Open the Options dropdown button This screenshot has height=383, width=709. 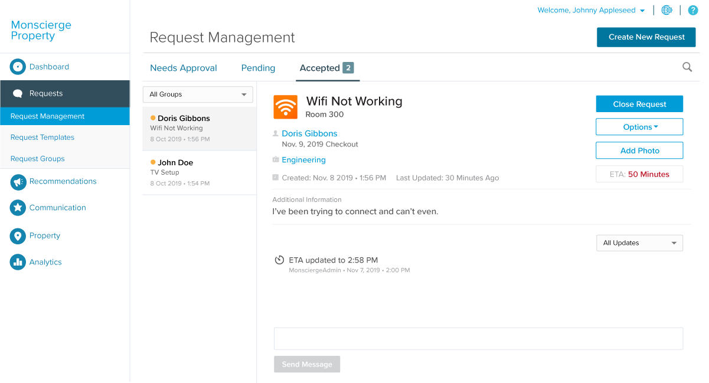coord(639,127)
